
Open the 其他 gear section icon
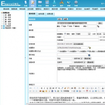click(76, 3)
